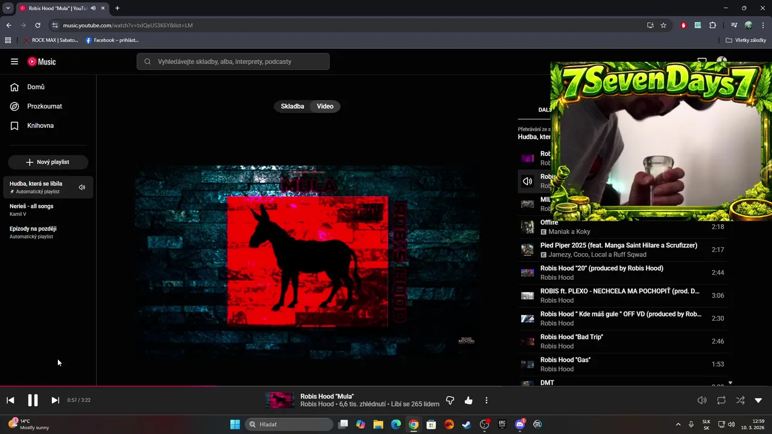The width and height of the screenshot is (772, 434).
Task: Reload the current page
Action: [x=37, y=25]
